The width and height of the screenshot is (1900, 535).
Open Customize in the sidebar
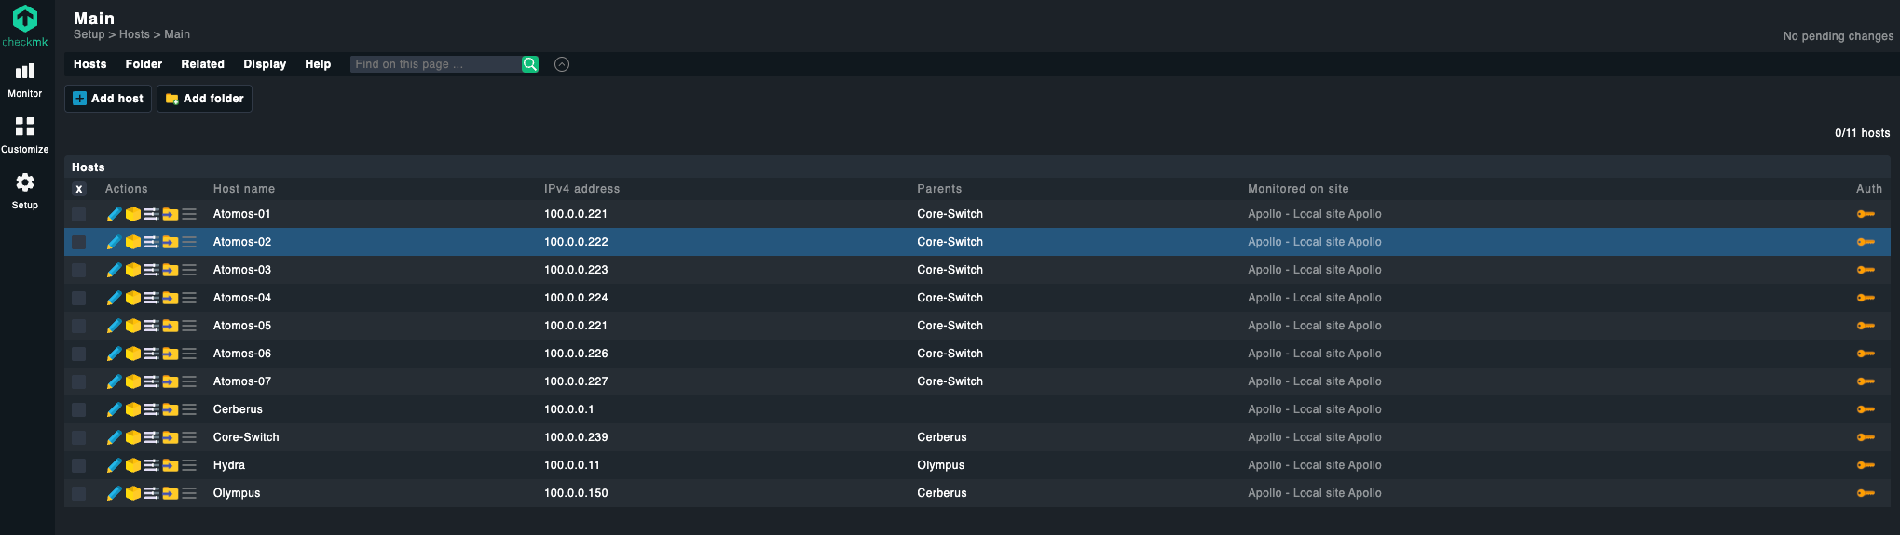tap(25, 136)
